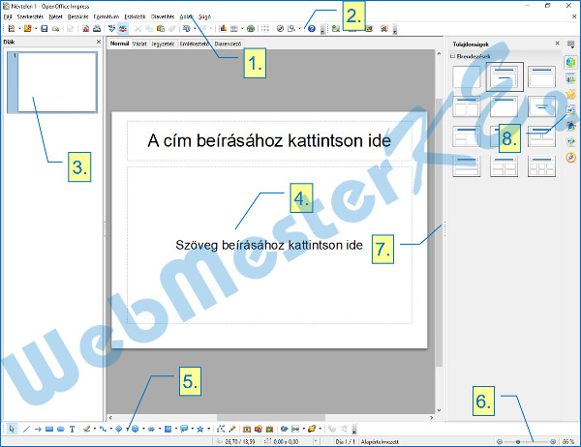Choose the blank slide layout

tap(467, 76)
